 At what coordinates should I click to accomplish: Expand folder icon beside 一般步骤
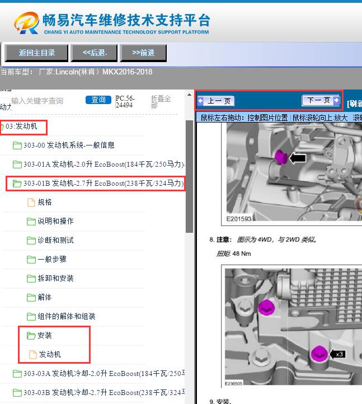pyautogui.click(x=31, y=260)
